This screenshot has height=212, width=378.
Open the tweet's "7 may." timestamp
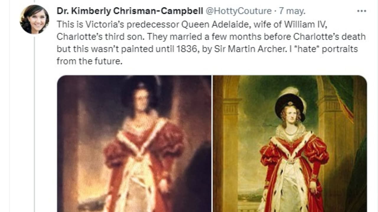[293, 11]
